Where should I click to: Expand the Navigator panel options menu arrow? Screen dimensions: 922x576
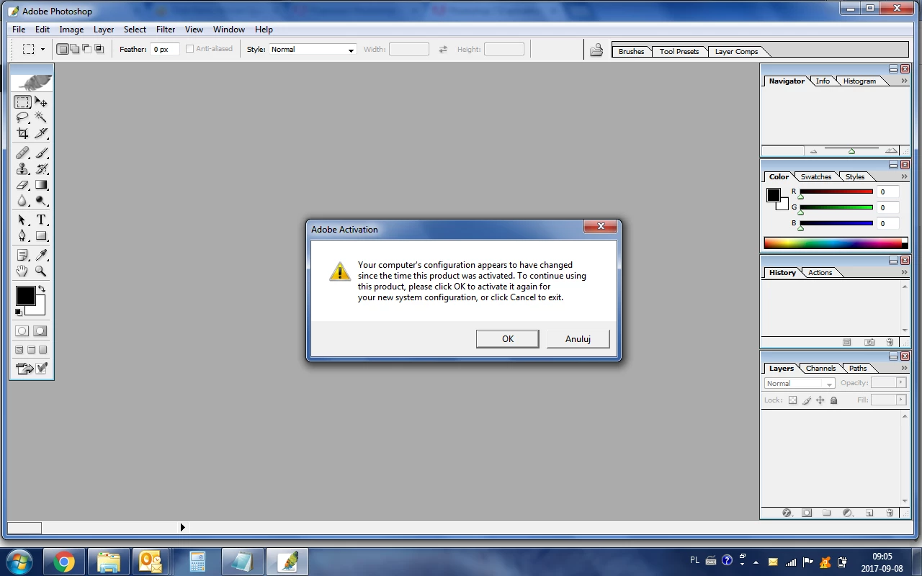click(x=904, y=81)
